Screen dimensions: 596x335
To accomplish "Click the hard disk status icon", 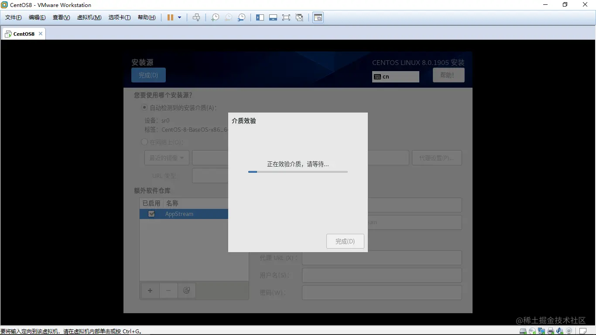I will (x=523, y=331).
